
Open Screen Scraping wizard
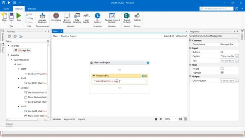[x=67, y=18]
